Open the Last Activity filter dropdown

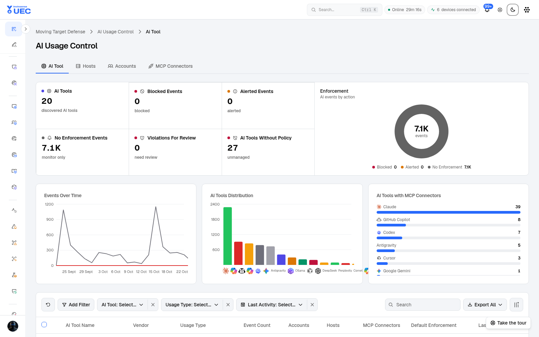pos(272,305)
